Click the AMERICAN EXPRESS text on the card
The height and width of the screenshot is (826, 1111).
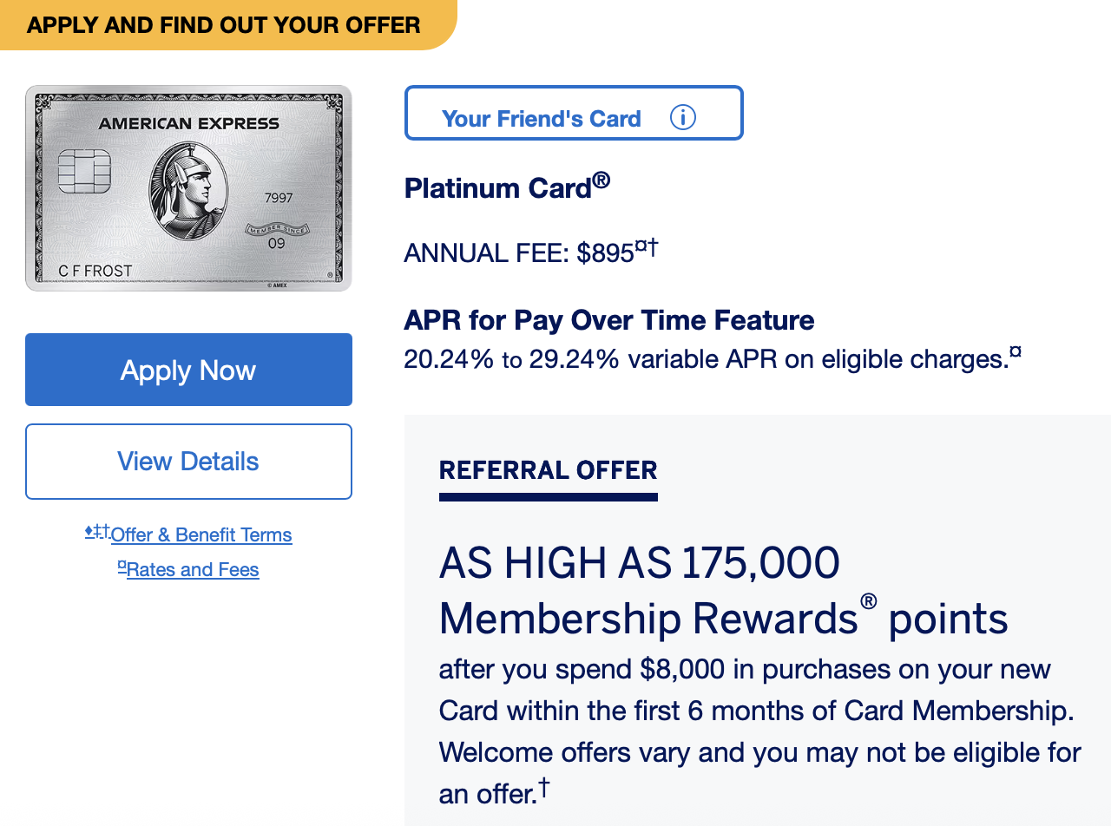[188, 124]
